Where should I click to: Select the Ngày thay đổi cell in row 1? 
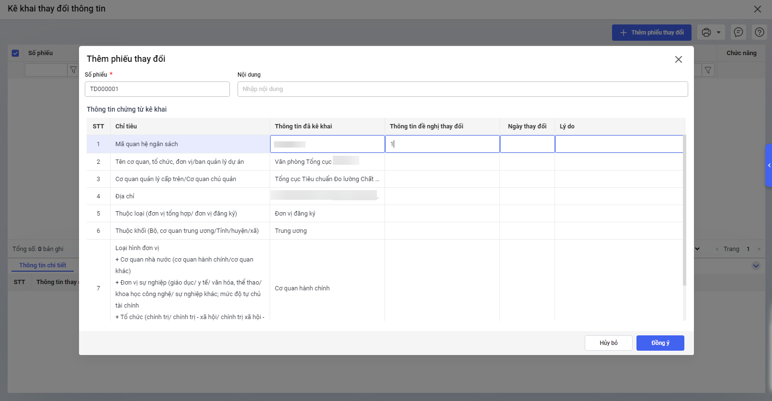point(527,144)
